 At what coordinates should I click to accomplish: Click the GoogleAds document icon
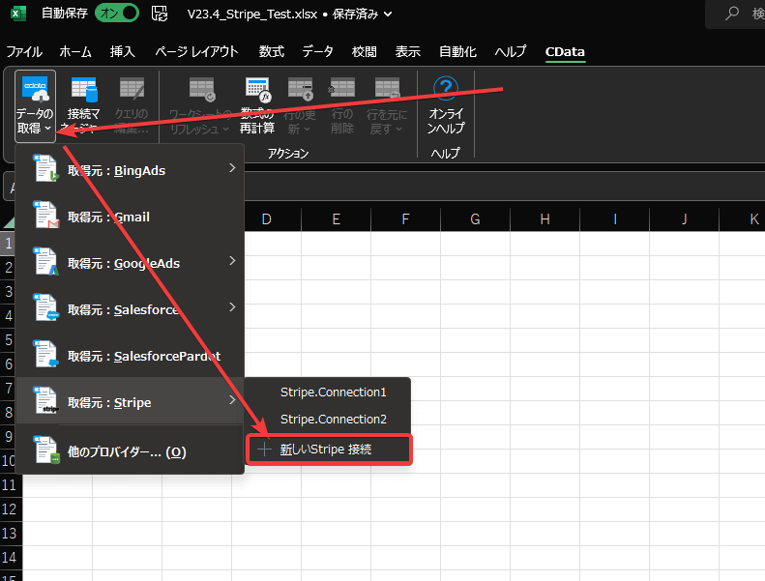coord(45,261)
